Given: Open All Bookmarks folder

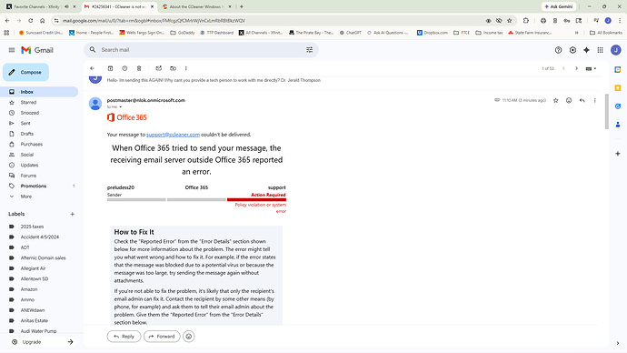Looking at the screenshot, I should [606, 33].
